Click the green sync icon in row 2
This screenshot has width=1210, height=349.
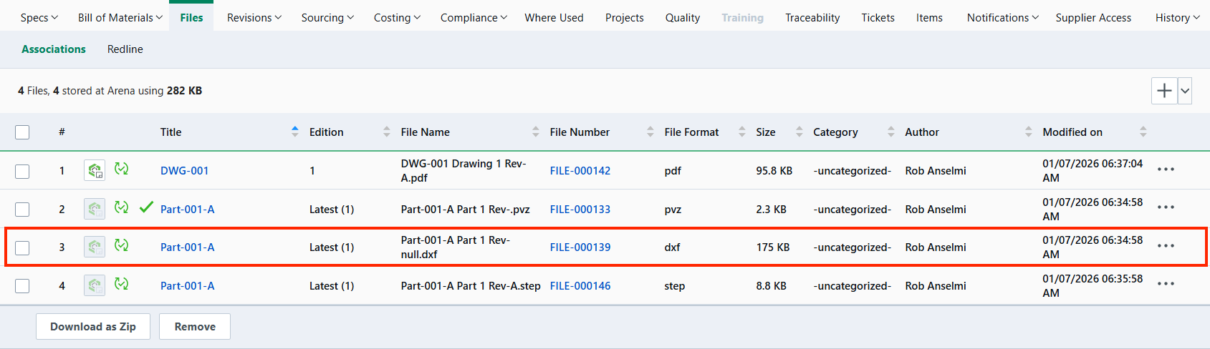[x=122, y=207]
